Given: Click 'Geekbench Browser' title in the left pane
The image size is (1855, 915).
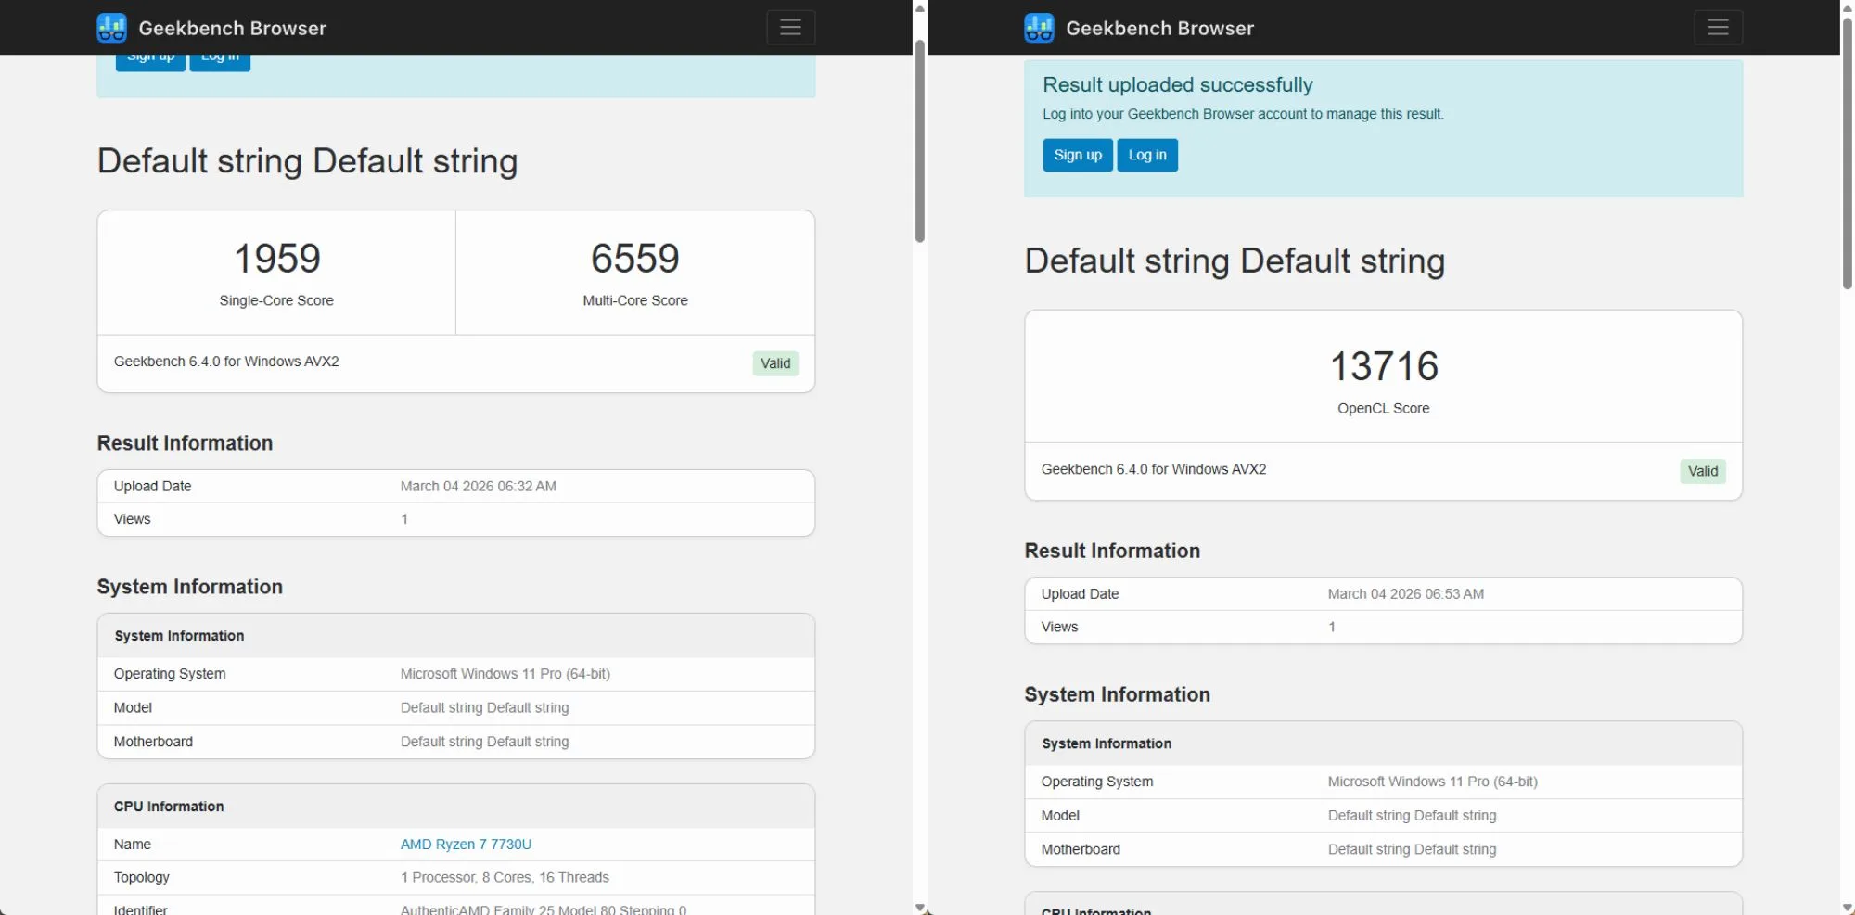Looking at the screenshot, I should coord(232,28).
